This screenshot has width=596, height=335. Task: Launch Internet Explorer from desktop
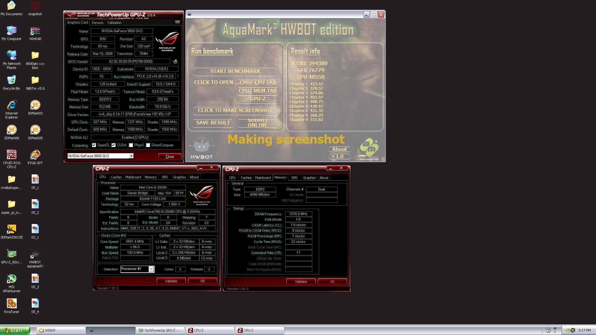click(x=11, y=109)
